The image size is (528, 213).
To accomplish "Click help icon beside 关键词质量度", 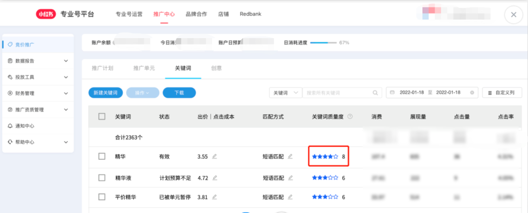I will point(350,117).
